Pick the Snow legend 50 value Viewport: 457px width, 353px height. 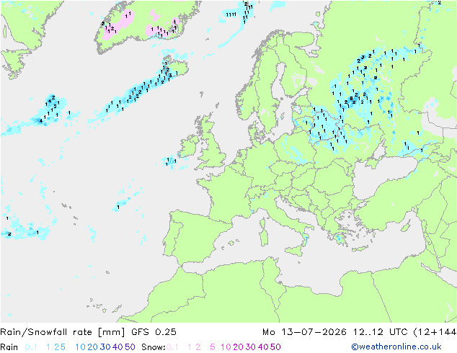[x=275, y=347]
